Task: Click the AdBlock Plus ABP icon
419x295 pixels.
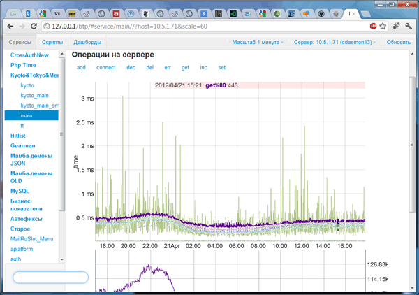Action: pos(373,26)
